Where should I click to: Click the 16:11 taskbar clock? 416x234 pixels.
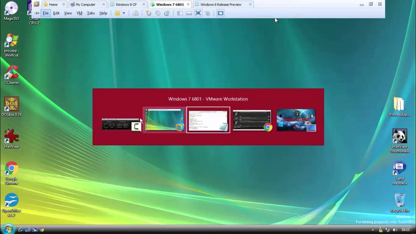(405, 229)
